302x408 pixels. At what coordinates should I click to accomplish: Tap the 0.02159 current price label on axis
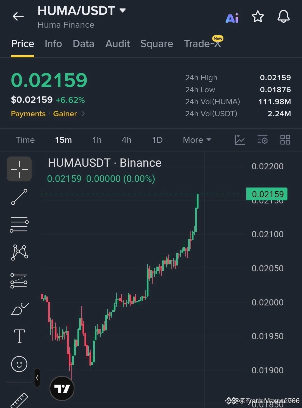(267, 194)
